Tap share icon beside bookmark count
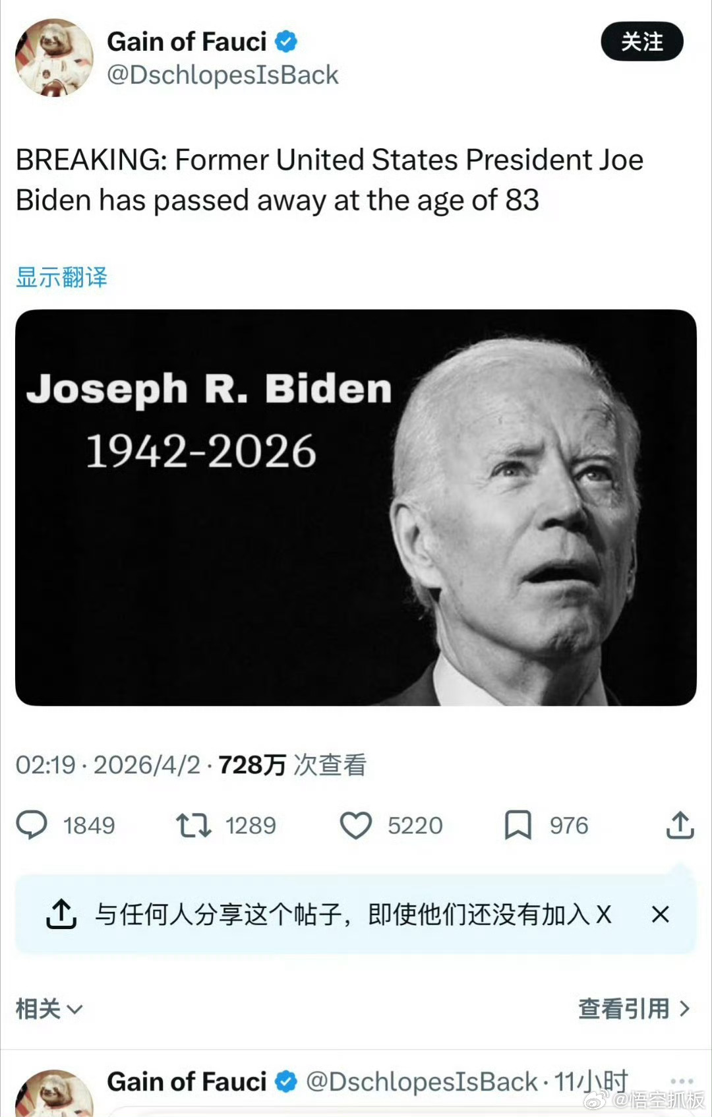712x1117 pixels. (680, 824)
